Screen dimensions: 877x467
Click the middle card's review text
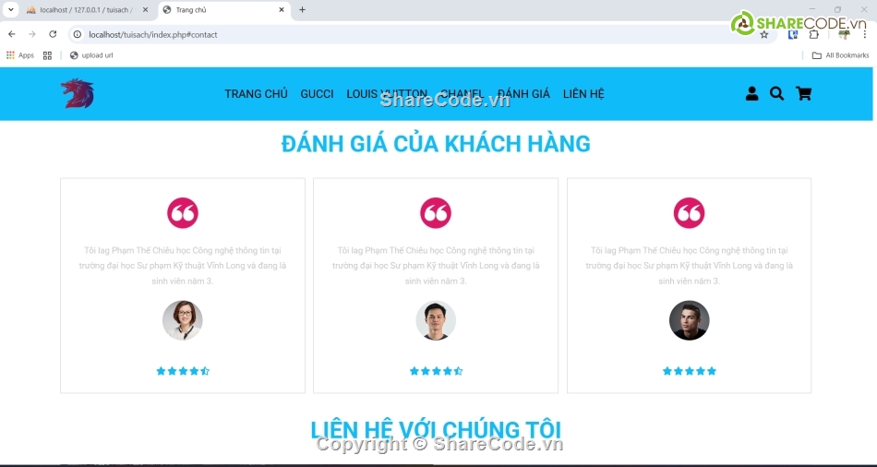click(436, 266)
